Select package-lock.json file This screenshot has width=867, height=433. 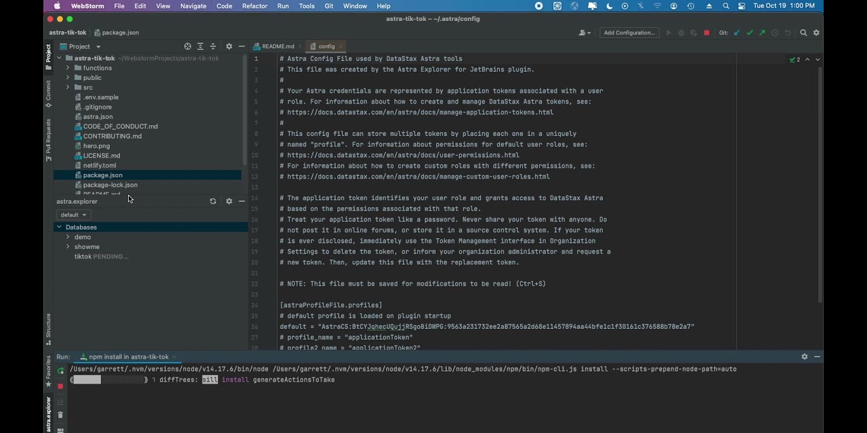110,185
